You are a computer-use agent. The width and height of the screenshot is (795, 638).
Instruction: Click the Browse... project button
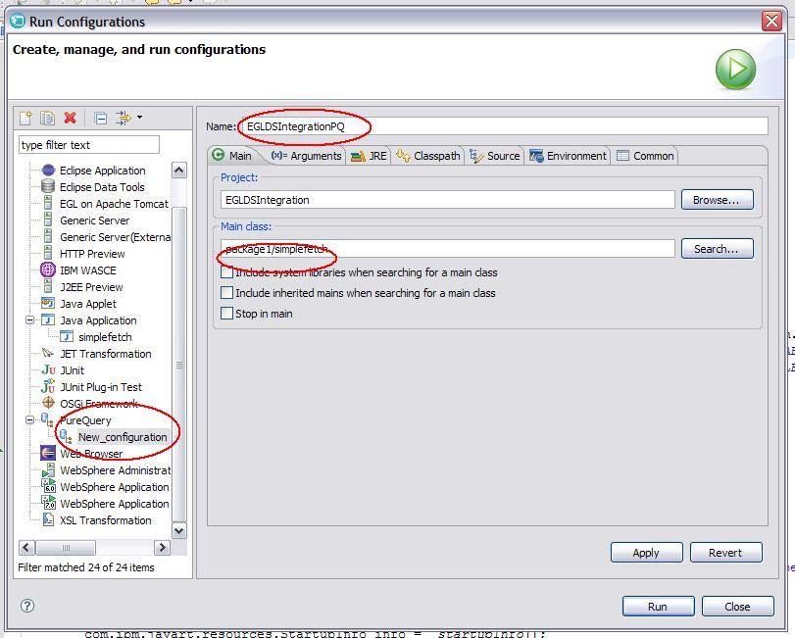(x=717, y=200)
